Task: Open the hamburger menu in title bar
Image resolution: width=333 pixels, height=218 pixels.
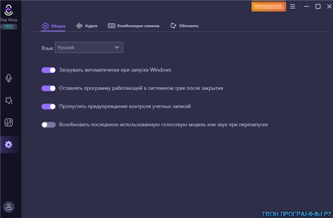Action: click(293, 7)
